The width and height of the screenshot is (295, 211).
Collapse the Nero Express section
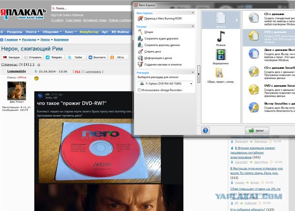(193, 13)
